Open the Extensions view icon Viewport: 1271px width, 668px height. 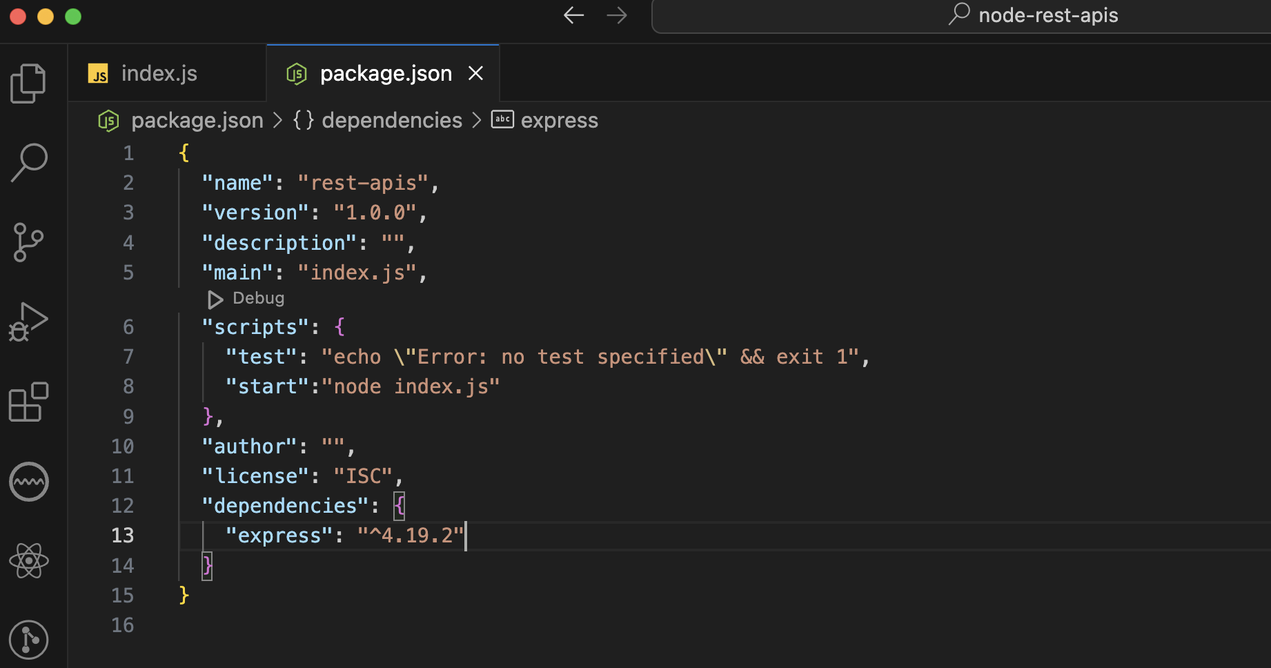(x=28, y=402)
